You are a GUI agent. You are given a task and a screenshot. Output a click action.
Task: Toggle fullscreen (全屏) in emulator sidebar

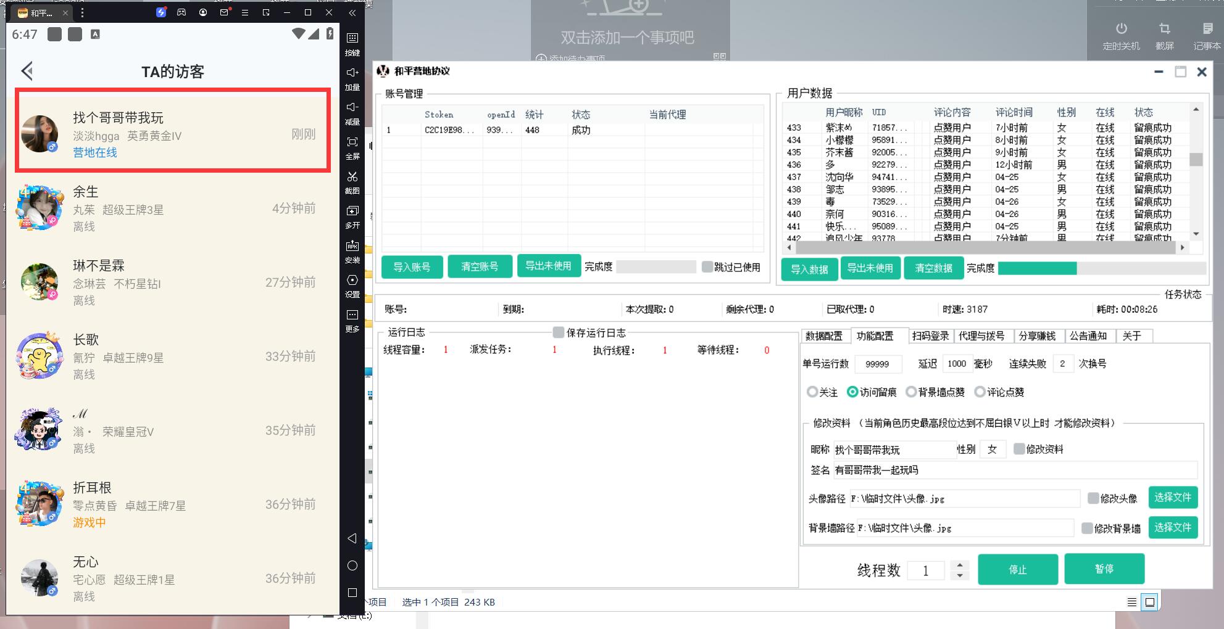tap(352, 142)
